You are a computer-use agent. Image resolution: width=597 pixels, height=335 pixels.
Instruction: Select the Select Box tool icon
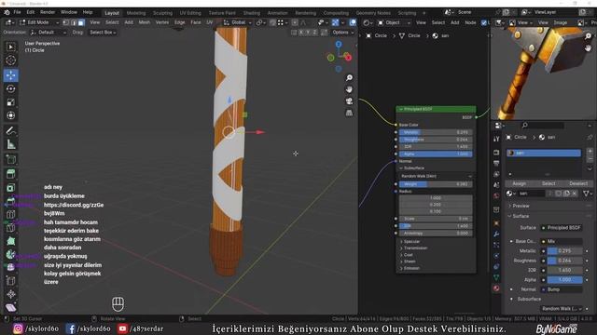(x=10, y=47)
